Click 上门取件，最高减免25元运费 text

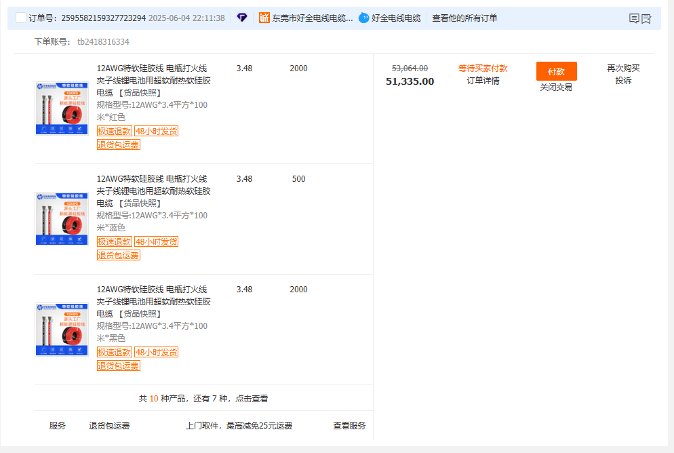239,425
